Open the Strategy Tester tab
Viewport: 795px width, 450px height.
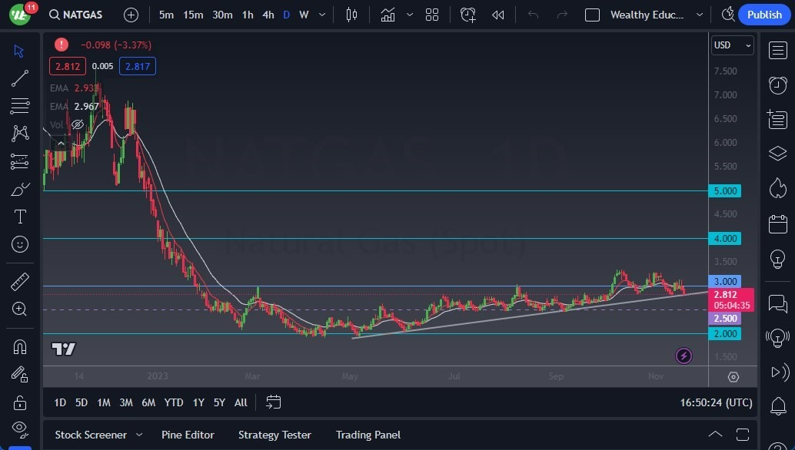(x=274, y=435)
